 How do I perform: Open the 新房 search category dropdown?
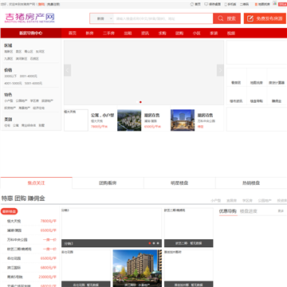(x=102, y=18)
